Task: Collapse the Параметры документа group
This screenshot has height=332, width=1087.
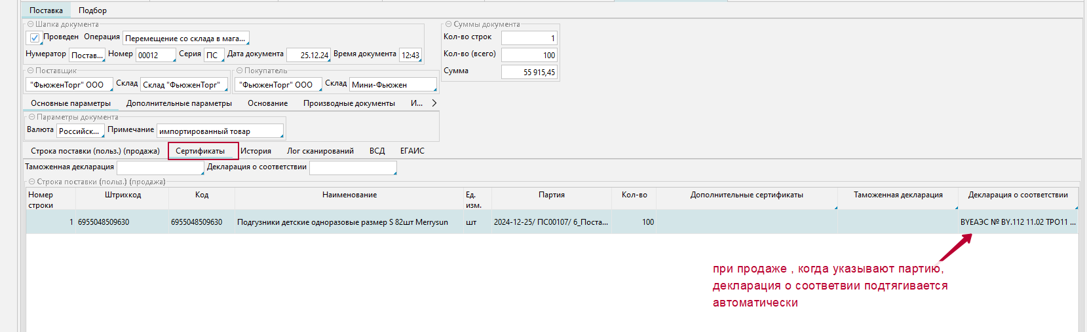Action: pos(31,117)
